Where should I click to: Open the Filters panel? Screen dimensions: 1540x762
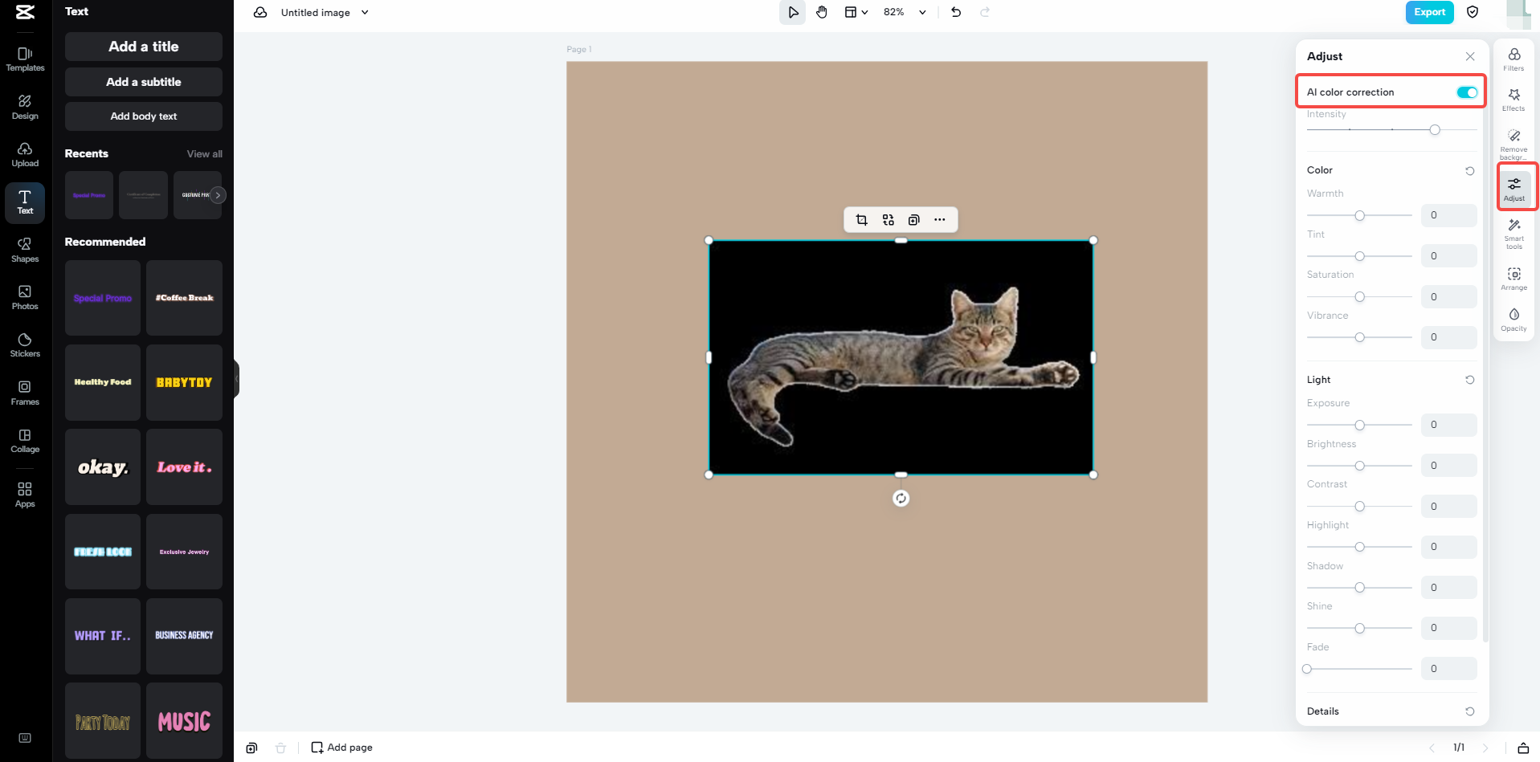pos(1513,58)
